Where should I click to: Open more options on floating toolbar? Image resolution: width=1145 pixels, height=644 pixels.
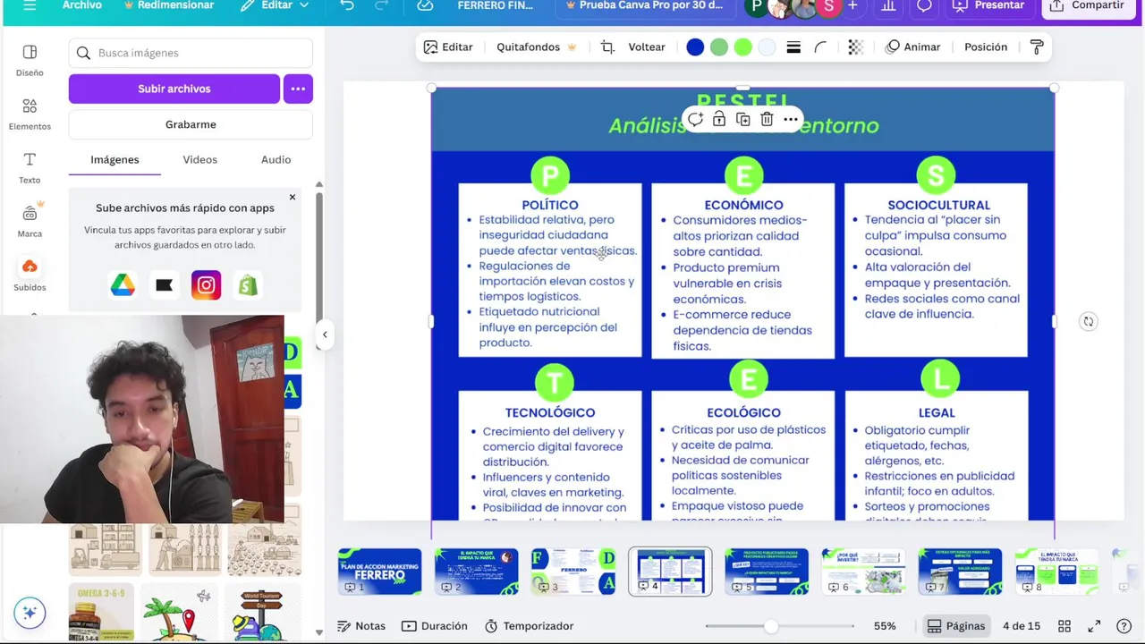click(791, 119)
